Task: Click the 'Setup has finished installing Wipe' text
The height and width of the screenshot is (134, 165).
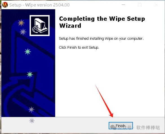Action: (x=101, y=39)
